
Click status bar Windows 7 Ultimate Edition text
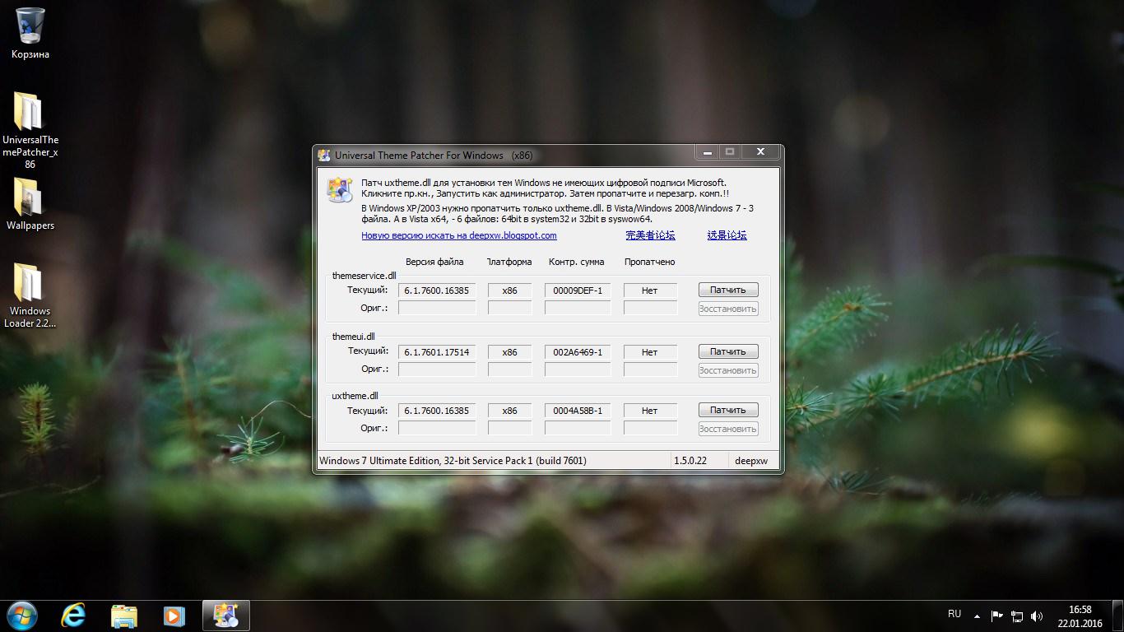click(x=453, y=461)
